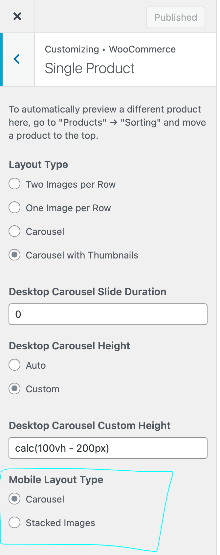Click the Published button
The width and height of the screenshot is (220, 555).
tap(176, 17)
